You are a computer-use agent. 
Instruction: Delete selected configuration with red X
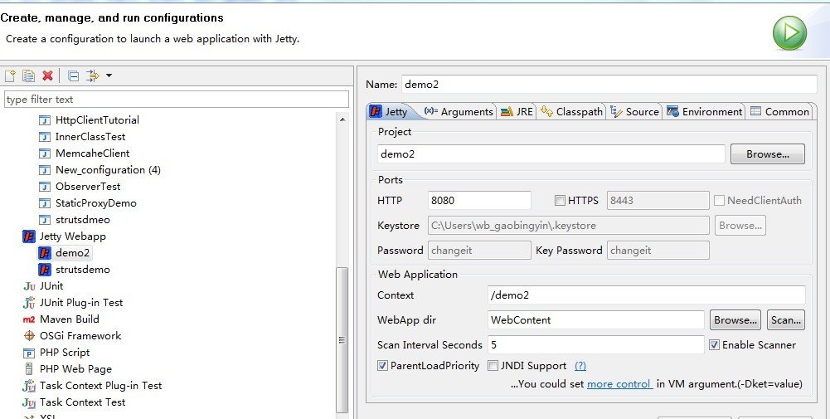click(47, 76)
